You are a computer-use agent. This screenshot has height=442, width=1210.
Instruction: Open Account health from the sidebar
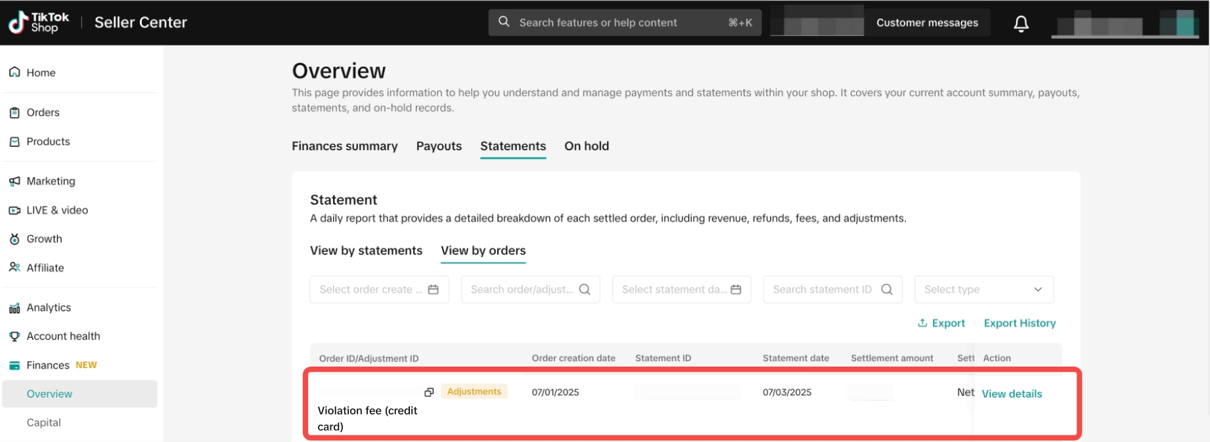[x=63, y=336]
